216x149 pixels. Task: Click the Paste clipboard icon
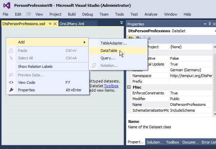[x=11, y=51]
